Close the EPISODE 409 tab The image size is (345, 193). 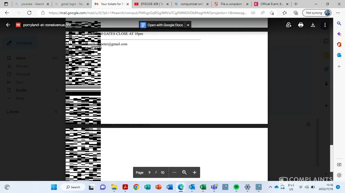click(x=168, y=4)
